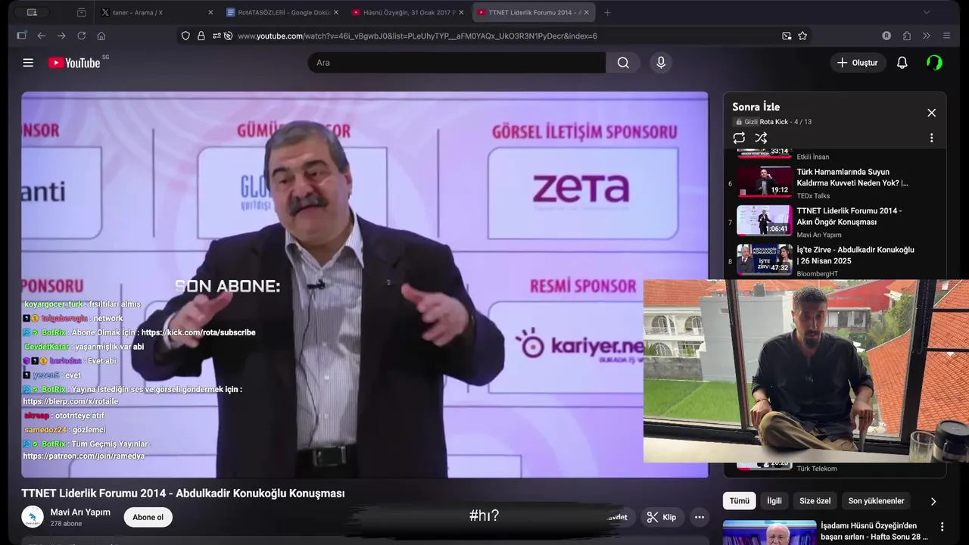
Task: Open İşadamı Hüsnü Özyeğin'den başarı sırları video
Action: click(x=874, y=531)
